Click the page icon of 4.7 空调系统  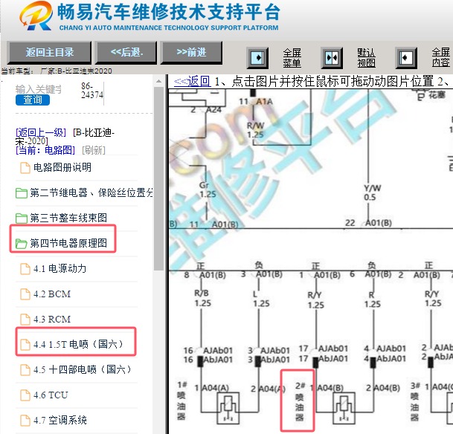pos(25,421)
